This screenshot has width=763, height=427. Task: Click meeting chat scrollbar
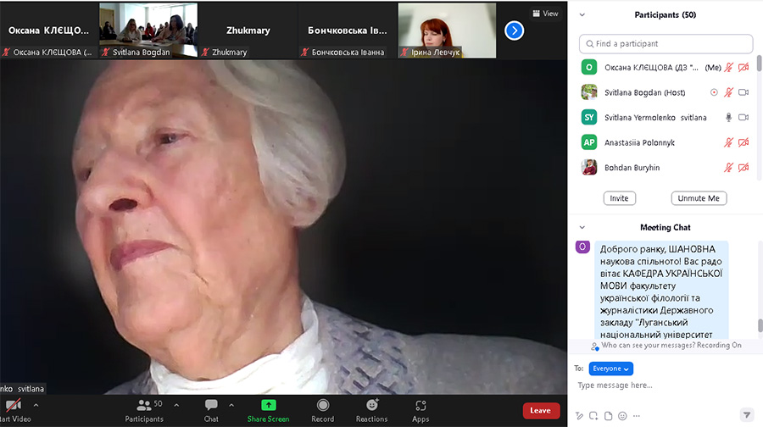[760, 325]
